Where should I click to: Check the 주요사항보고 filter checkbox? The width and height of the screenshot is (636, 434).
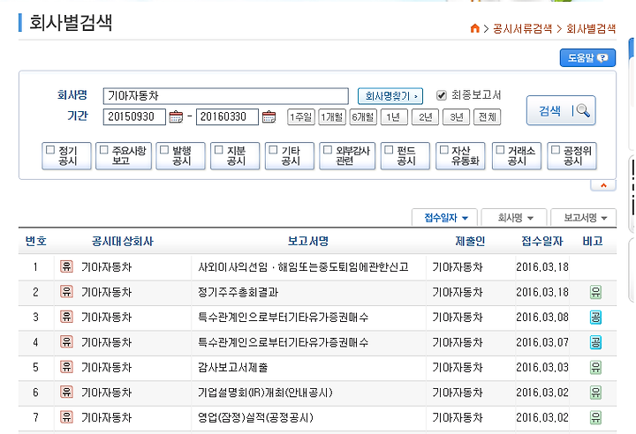click(x=104, y=150)
